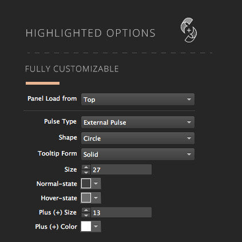Click the Highlighted Options title text
Viewport: 242px width, 242px height.
click(x=90, y=33)
